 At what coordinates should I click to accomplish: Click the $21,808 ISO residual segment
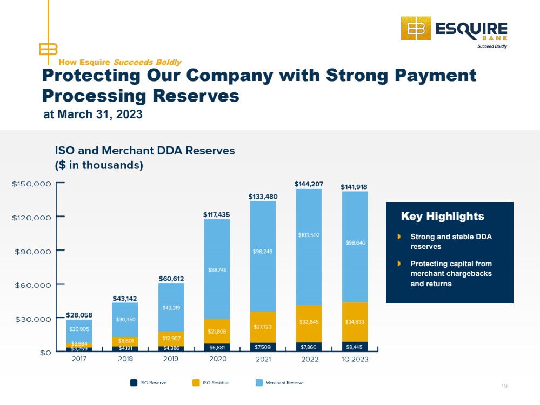[x=217, y=332]
